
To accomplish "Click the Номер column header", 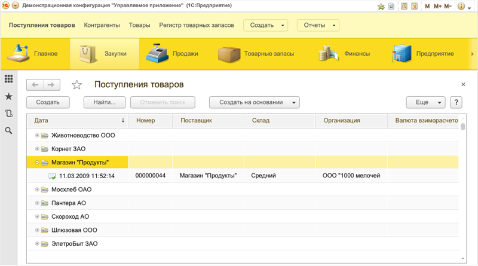I will [x=151, y=121].
